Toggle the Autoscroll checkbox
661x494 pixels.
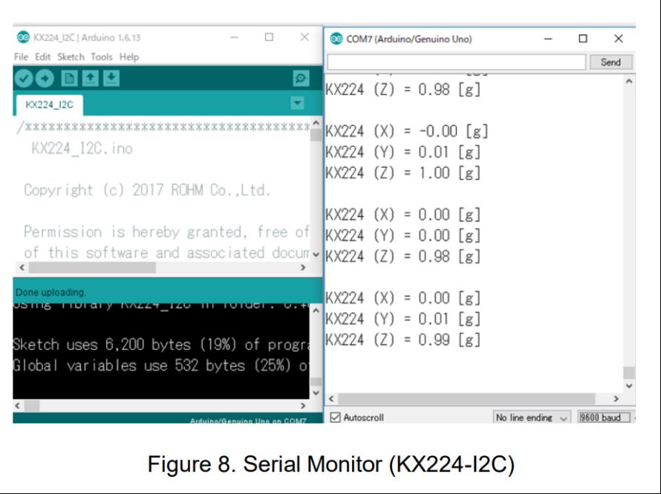pos(335,417)
